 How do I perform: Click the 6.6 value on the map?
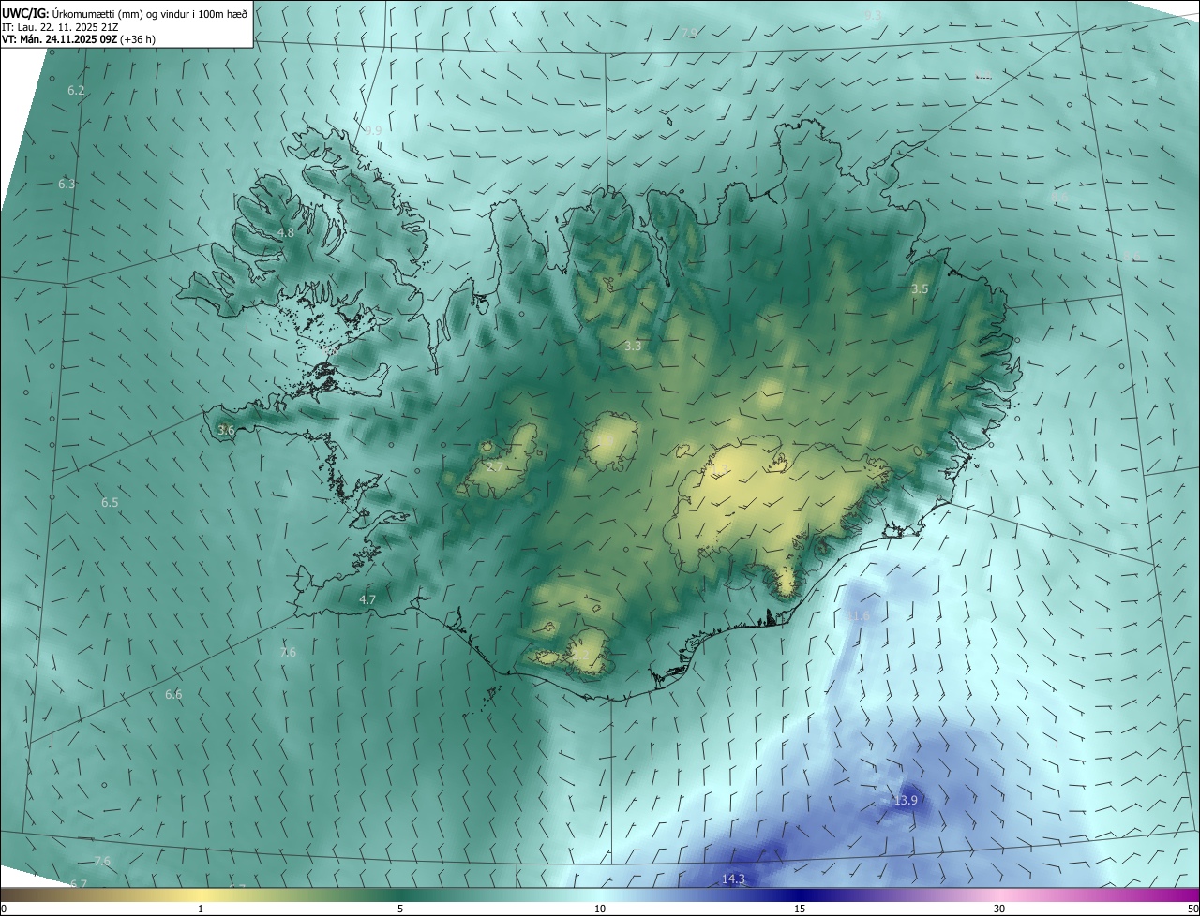(173, 695)
